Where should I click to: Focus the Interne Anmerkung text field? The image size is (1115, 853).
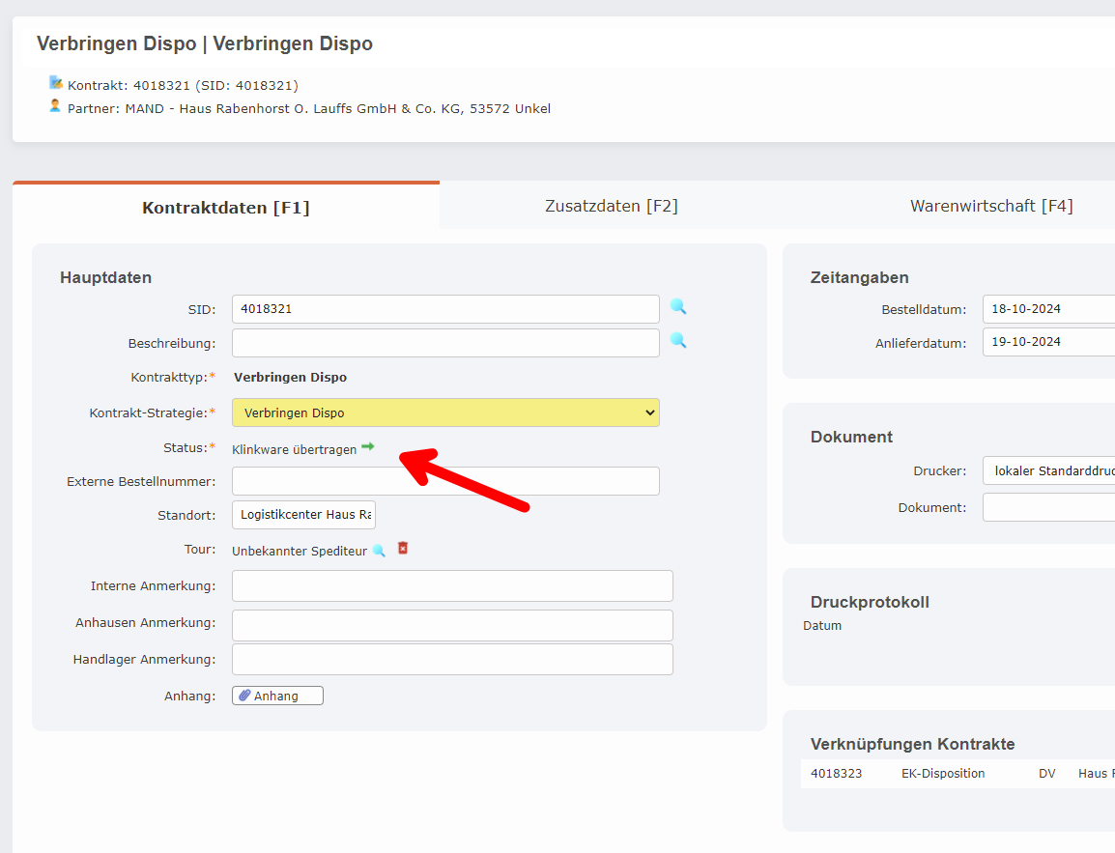[452, 585]
